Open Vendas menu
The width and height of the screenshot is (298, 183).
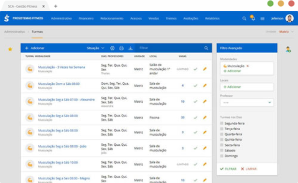153,18
